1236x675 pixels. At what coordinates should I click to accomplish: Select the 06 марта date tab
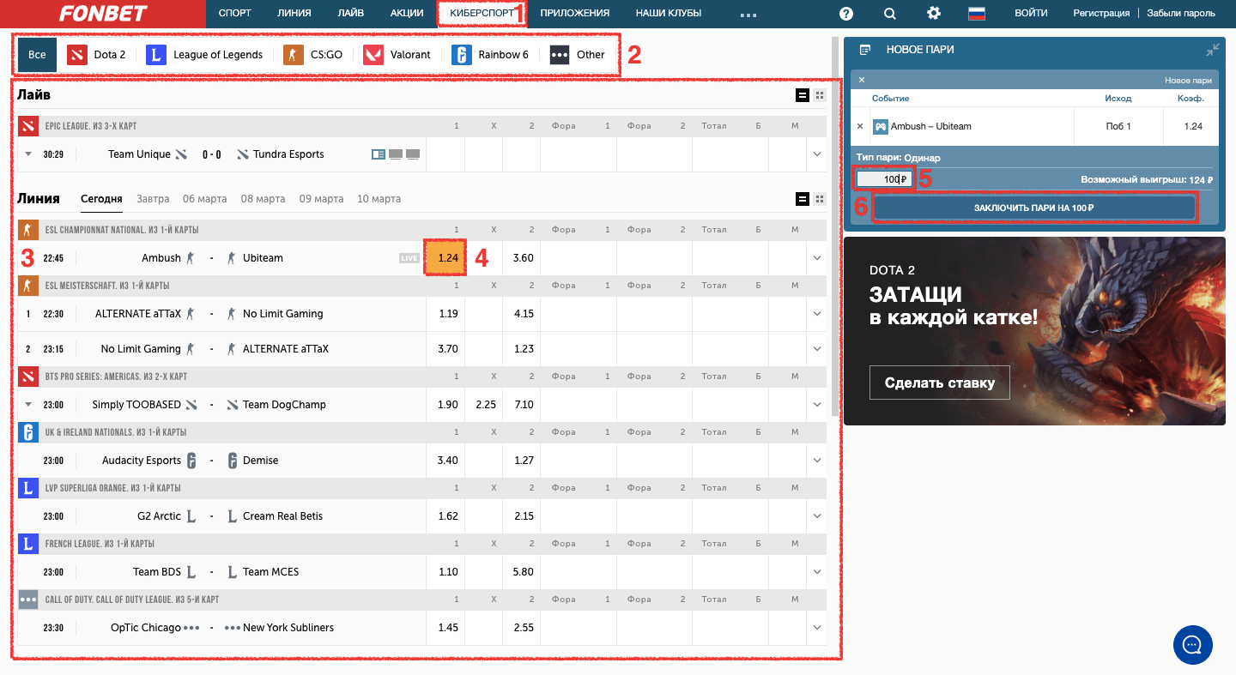pyautogui.click(x=205, y=199)
